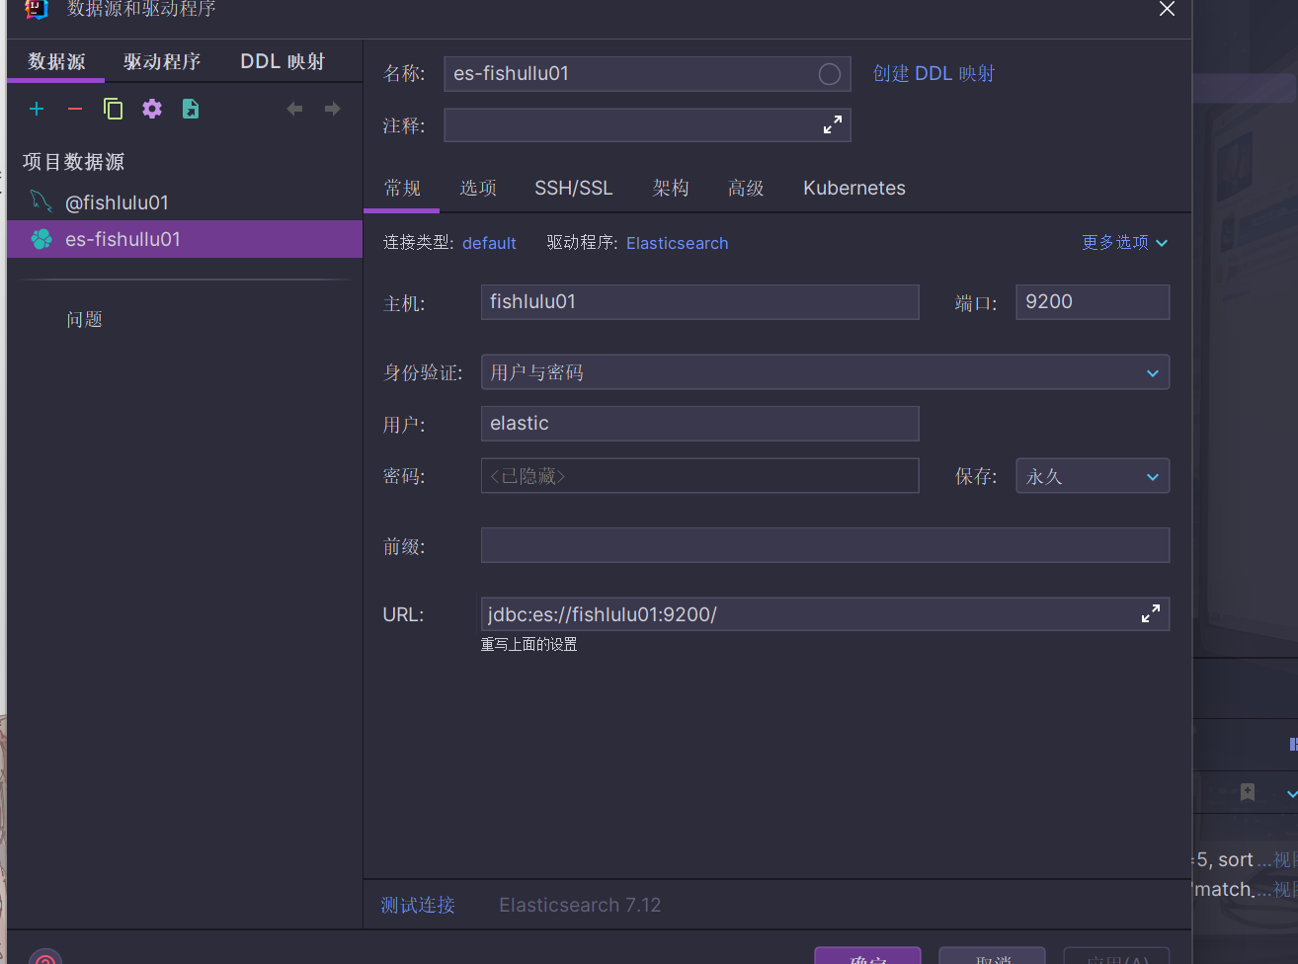Click the make-global file icon in toolbar
1298x964 pixels.
(191, 109)
